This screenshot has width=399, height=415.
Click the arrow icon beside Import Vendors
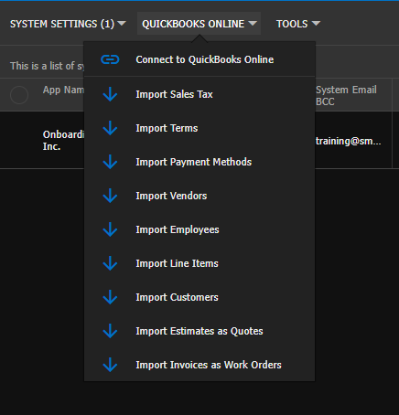[x=110, y=196]
